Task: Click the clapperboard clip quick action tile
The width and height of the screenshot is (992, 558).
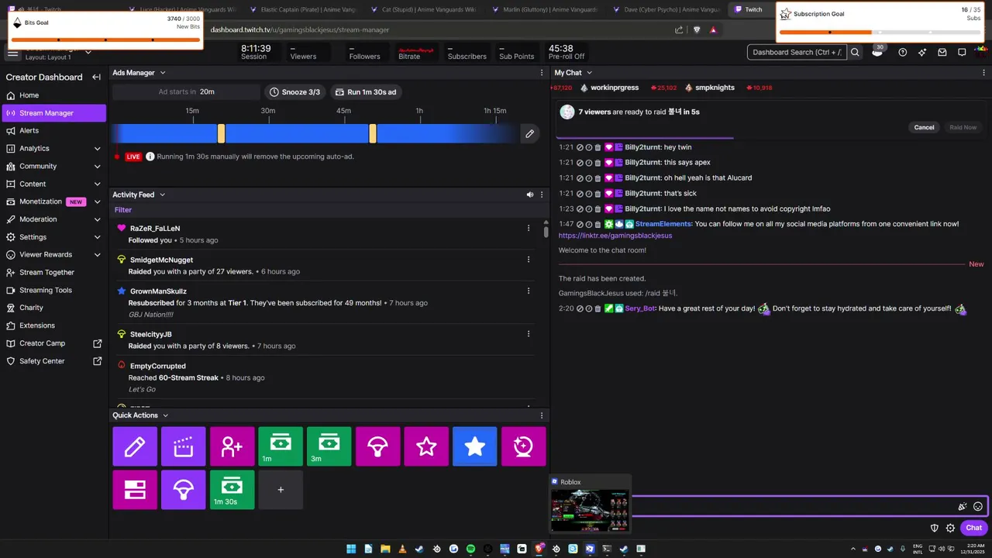Action: point(184,446)
